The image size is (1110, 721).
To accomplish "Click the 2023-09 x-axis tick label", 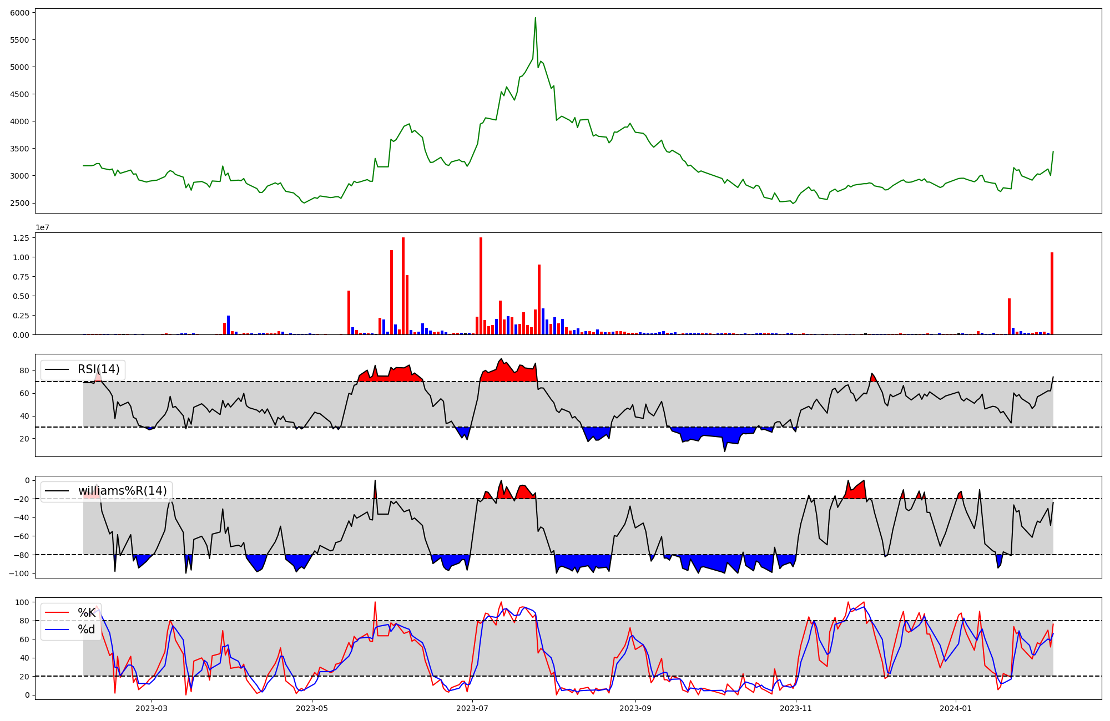I will 635,708.
